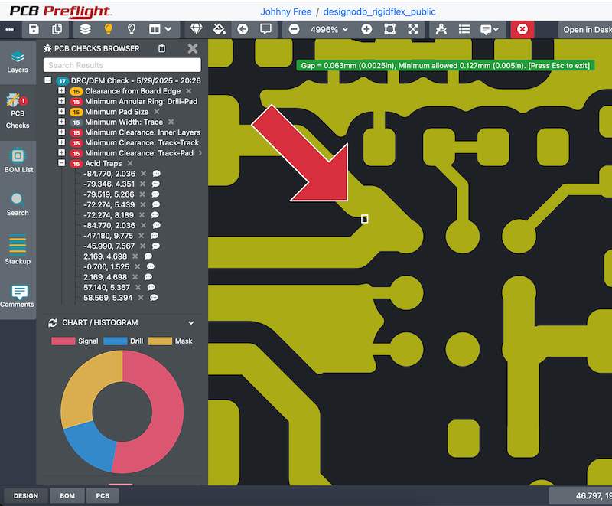The height and width of the screenshot is (506, 612).
Task: Collapse the Acid Traps check results
Action: click(x=61, y=163)
